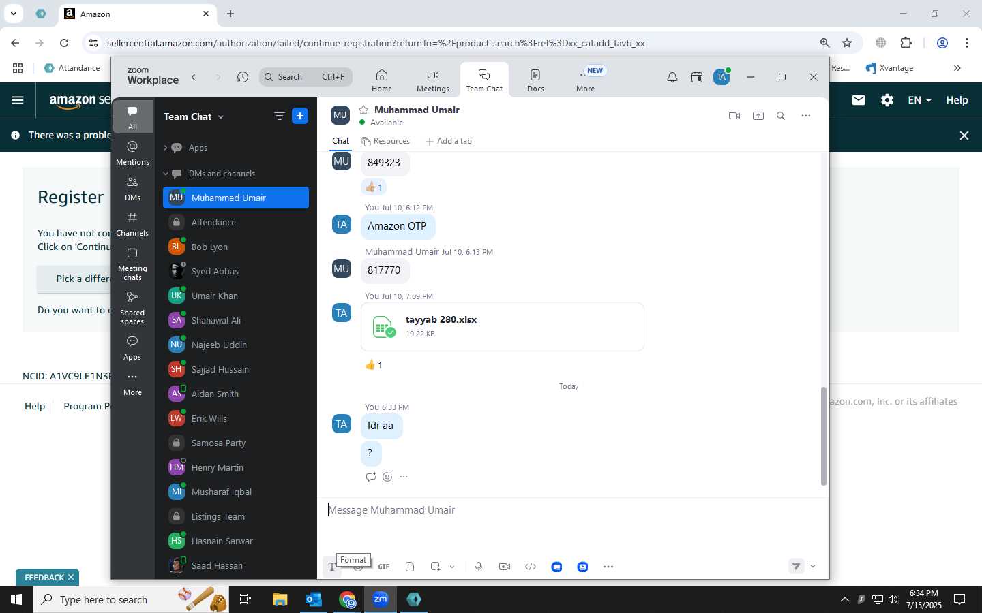This screenshot has height=613, width=982.
Task: Click the thumbs up reaction under 849323
Action: pos(374,187)
